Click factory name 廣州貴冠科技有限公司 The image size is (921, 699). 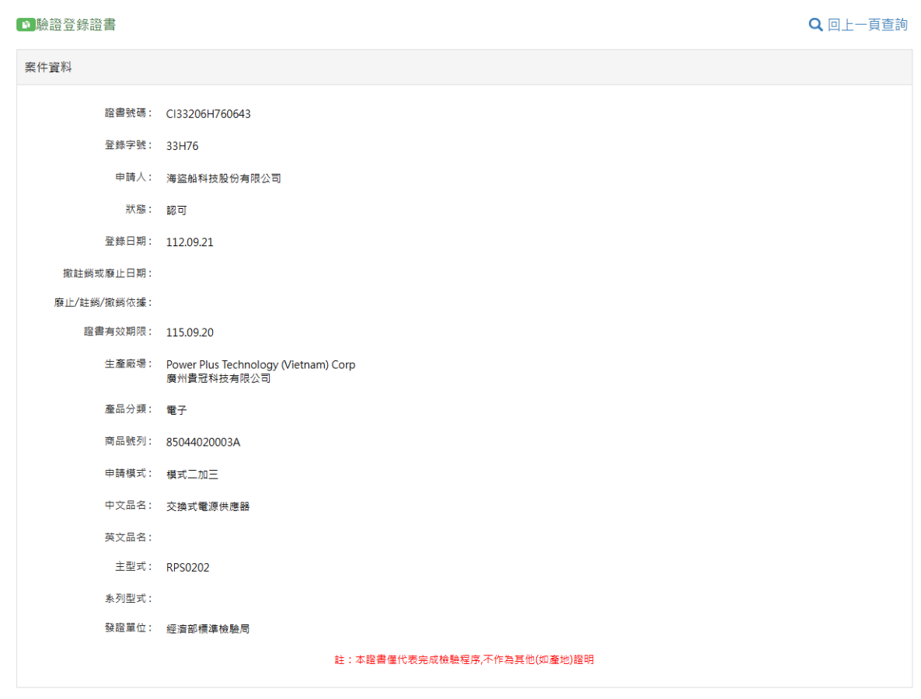point(218,378)
